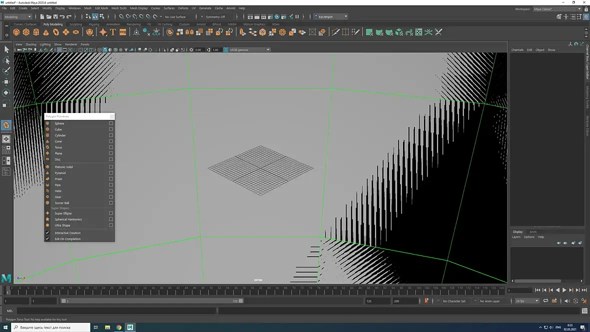This screenshot has height=332, width=590.
Task: Select Helix from Polygon Primitives list
Action: 58,191
